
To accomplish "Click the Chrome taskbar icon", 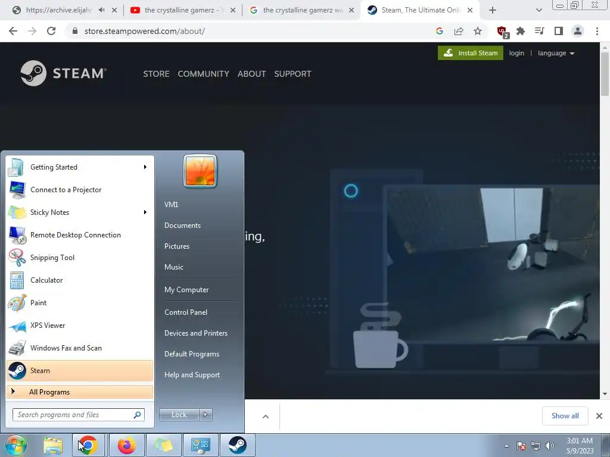I will [x=88, y=445].
